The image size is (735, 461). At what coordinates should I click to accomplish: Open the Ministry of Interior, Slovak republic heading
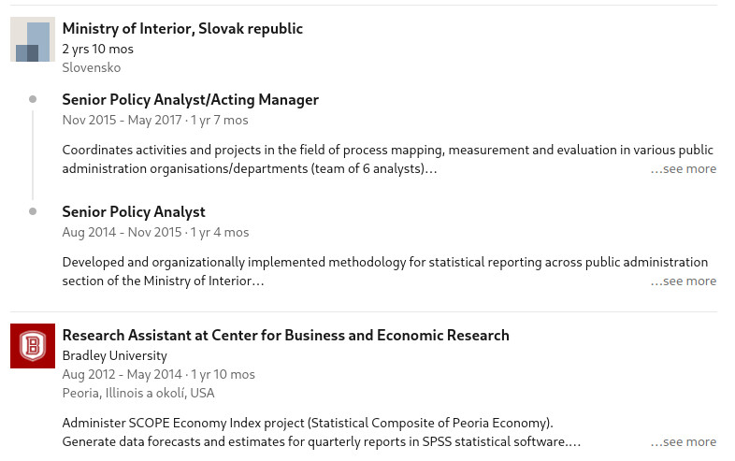(x=182, y=29)
